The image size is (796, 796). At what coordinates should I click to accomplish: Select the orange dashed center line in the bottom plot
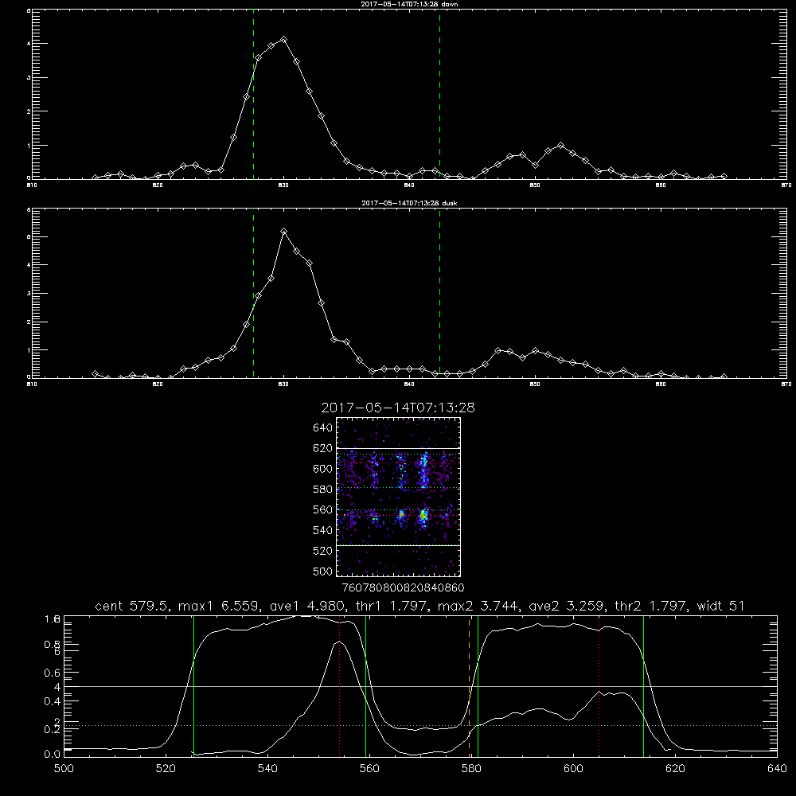[x=469, y=686]
